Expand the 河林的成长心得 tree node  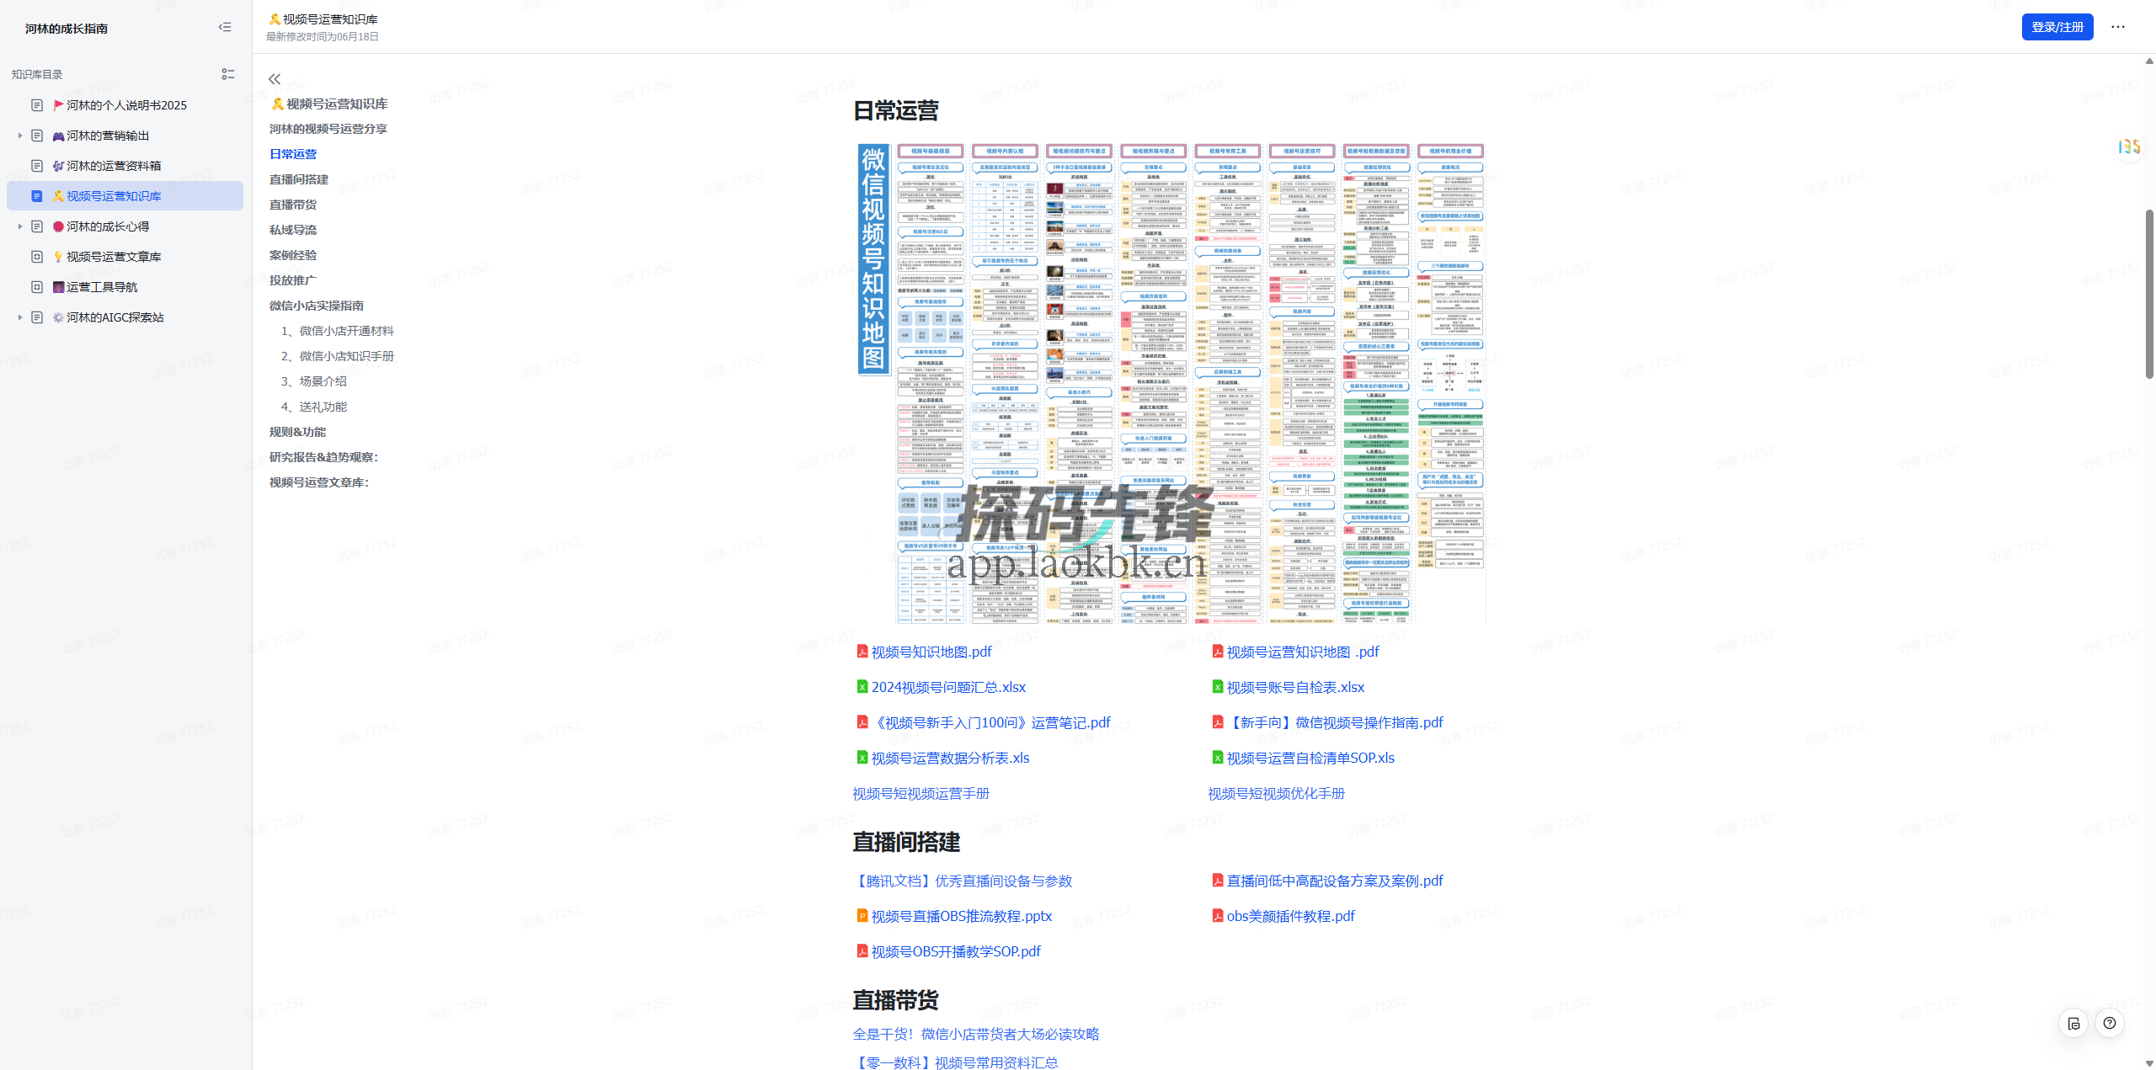tap(20, 226)
